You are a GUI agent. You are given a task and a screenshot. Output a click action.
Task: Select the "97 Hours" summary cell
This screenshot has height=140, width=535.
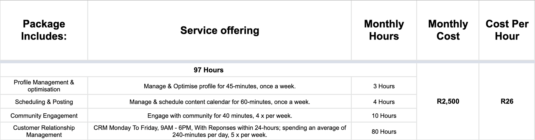click(208, 70)
